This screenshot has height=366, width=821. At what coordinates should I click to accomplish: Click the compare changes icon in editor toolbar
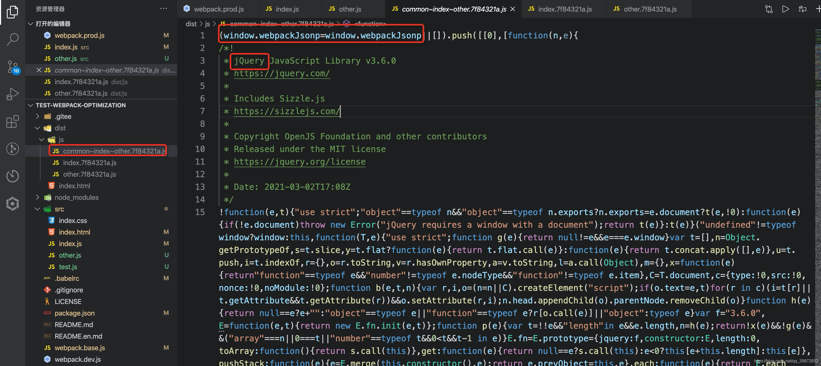[769, 9]
